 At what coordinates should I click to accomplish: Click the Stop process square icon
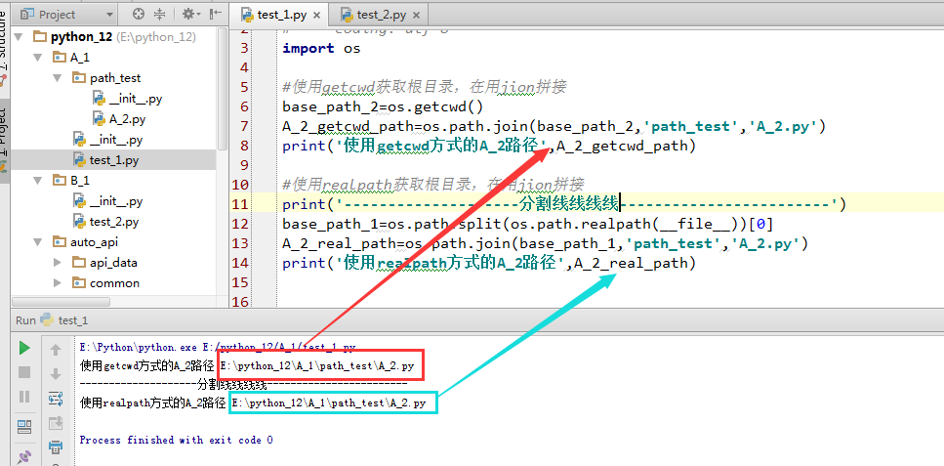click(x=24, y=372)
